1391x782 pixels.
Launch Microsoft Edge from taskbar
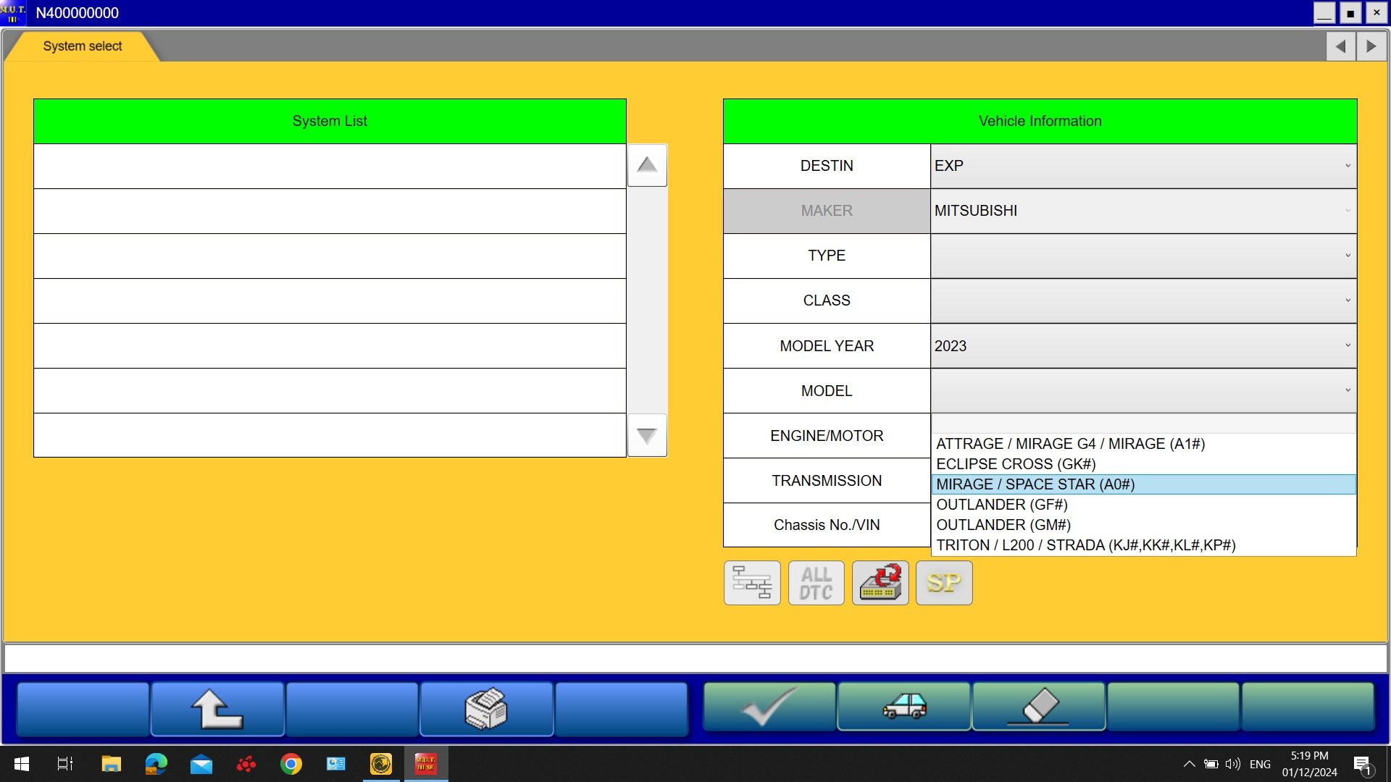coord(156,764)
